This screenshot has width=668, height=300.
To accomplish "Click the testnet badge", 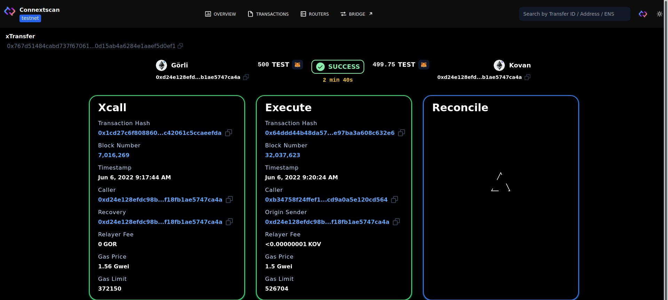I will pyautogui.click(x=30, y=18).
